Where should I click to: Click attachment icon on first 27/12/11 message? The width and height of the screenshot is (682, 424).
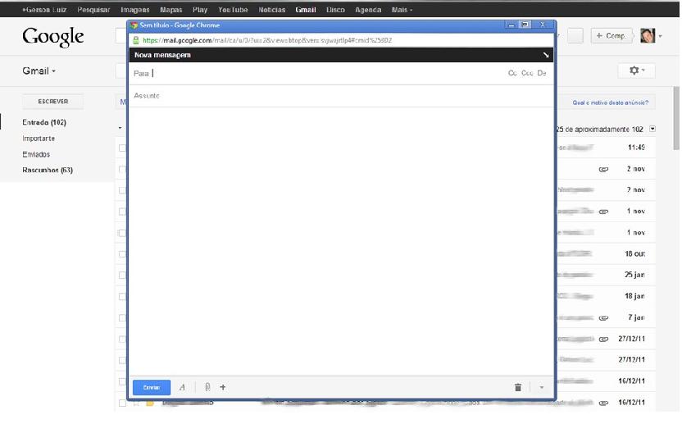tap(603, 339)
